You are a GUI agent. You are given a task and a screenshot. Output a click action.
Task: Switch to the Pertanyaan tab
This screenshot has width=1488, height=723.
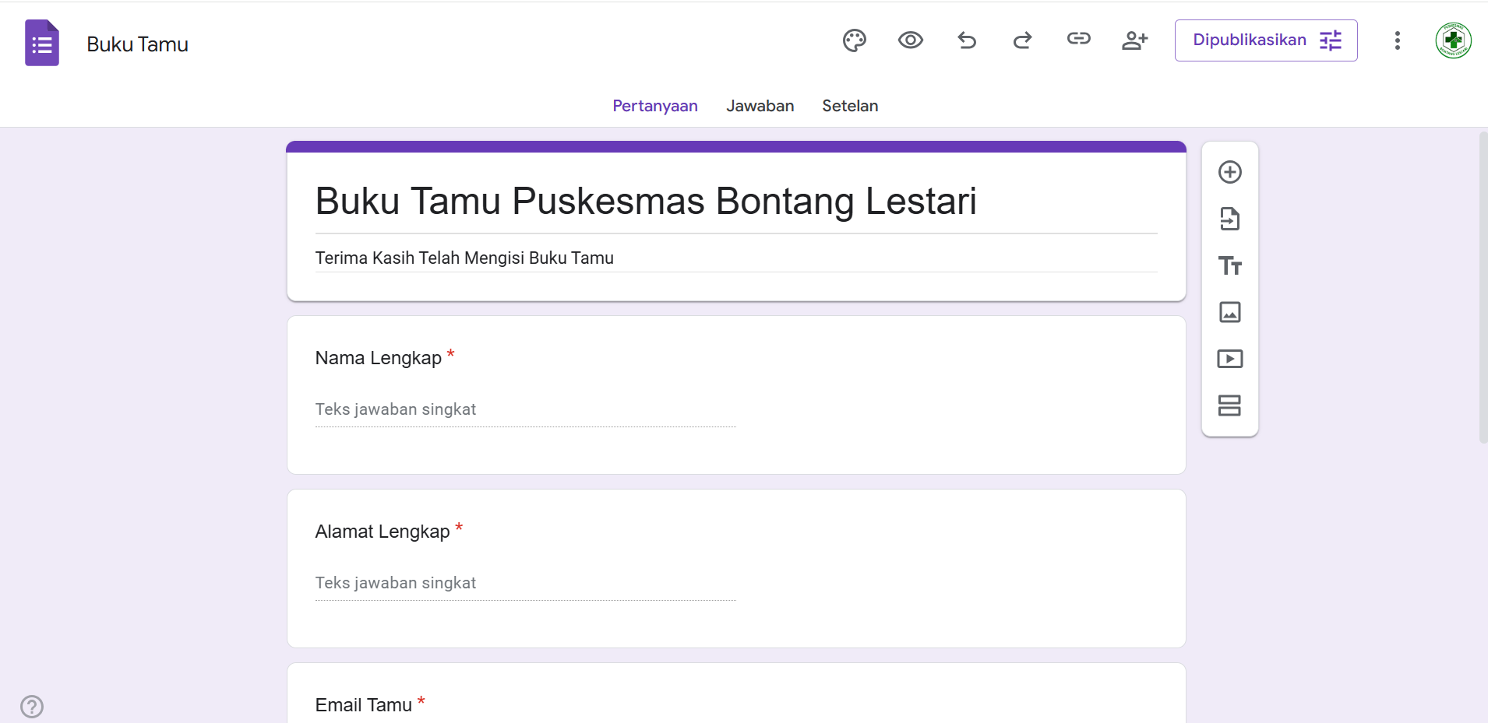click(655, 106)
